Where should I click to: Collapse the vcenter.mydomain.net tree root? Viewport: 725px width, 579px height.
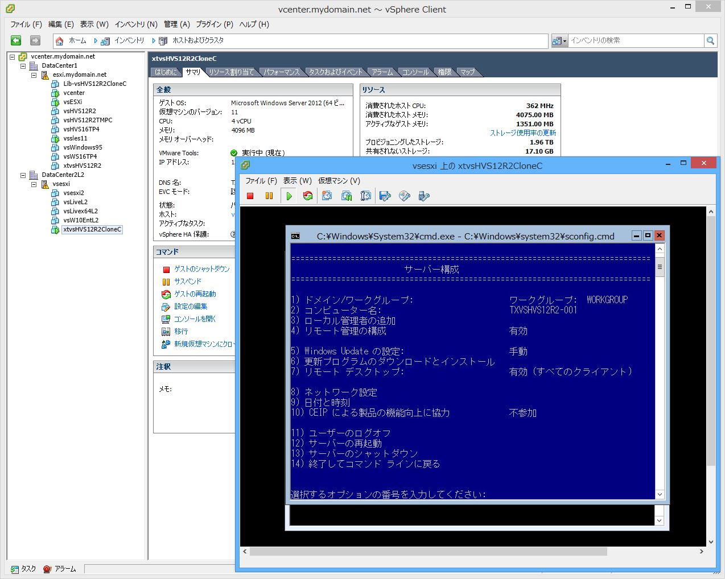pos(13,56)
